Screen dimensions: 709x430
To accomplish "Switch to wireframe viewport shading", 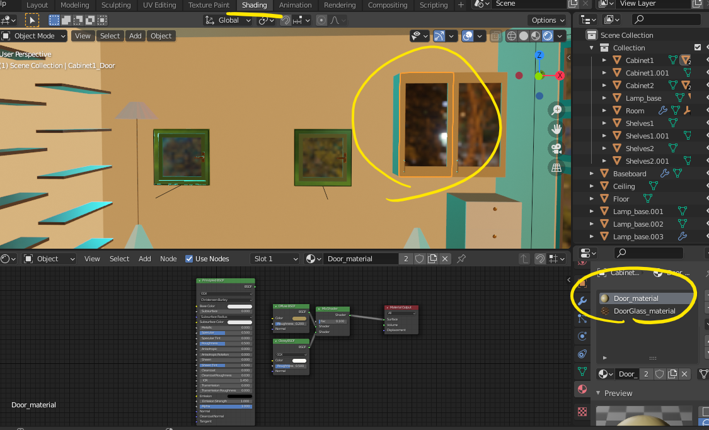I will click(x=511, y=36).
